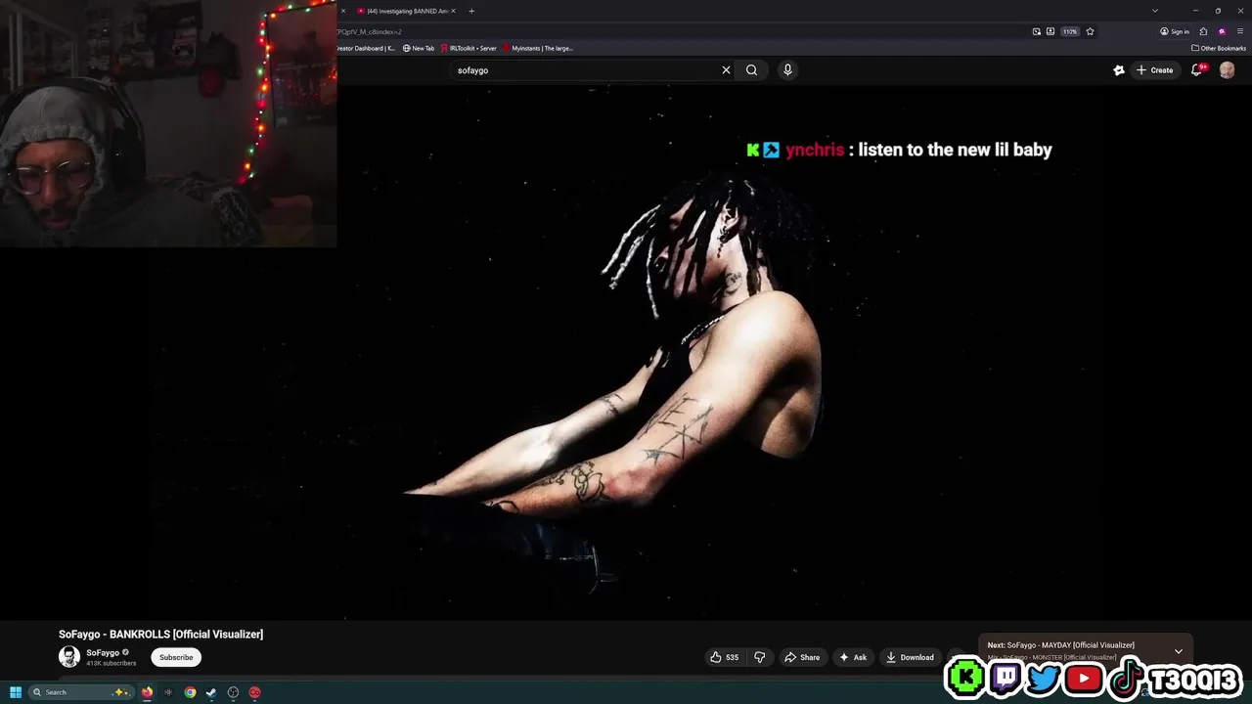
Task: Clear the sofaygo search text
Action: click(726, 70)
